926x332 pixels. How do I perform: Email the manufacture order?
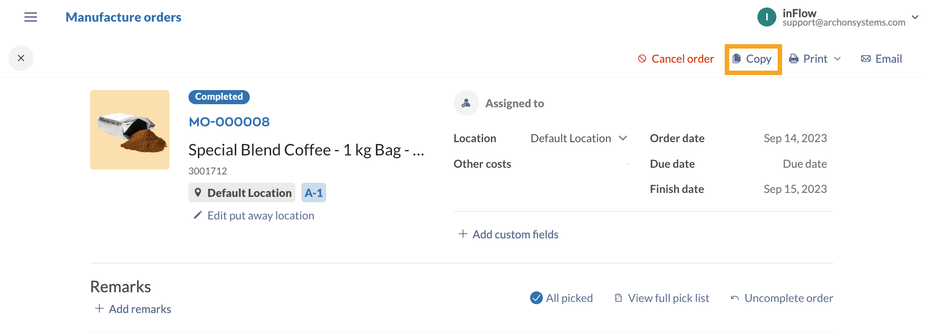click(x=881, y=59)
